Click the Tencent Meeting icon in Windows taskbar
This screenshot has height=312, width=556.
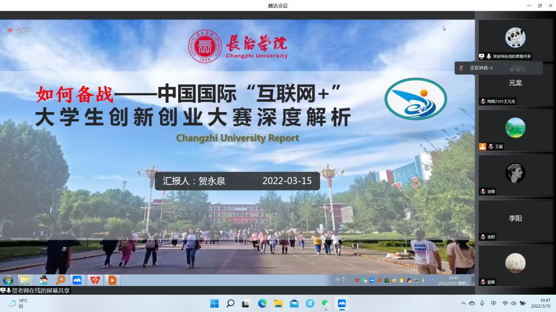pyautogui.click(x=342, y=303)
